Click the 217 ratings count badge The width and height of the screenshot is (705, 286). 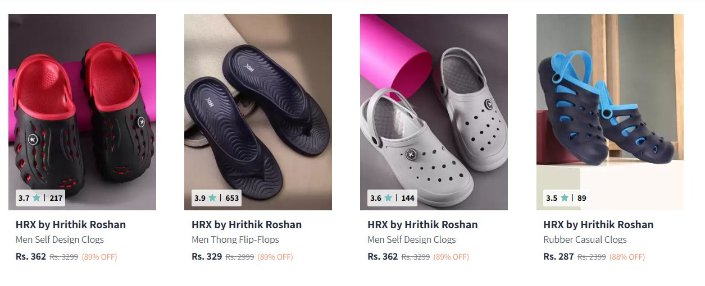coord(56,198)
